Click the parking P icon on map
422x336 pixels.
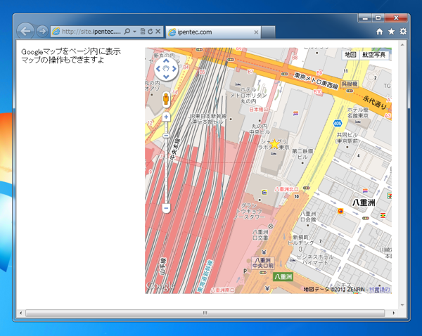click(x=245, y=271)
